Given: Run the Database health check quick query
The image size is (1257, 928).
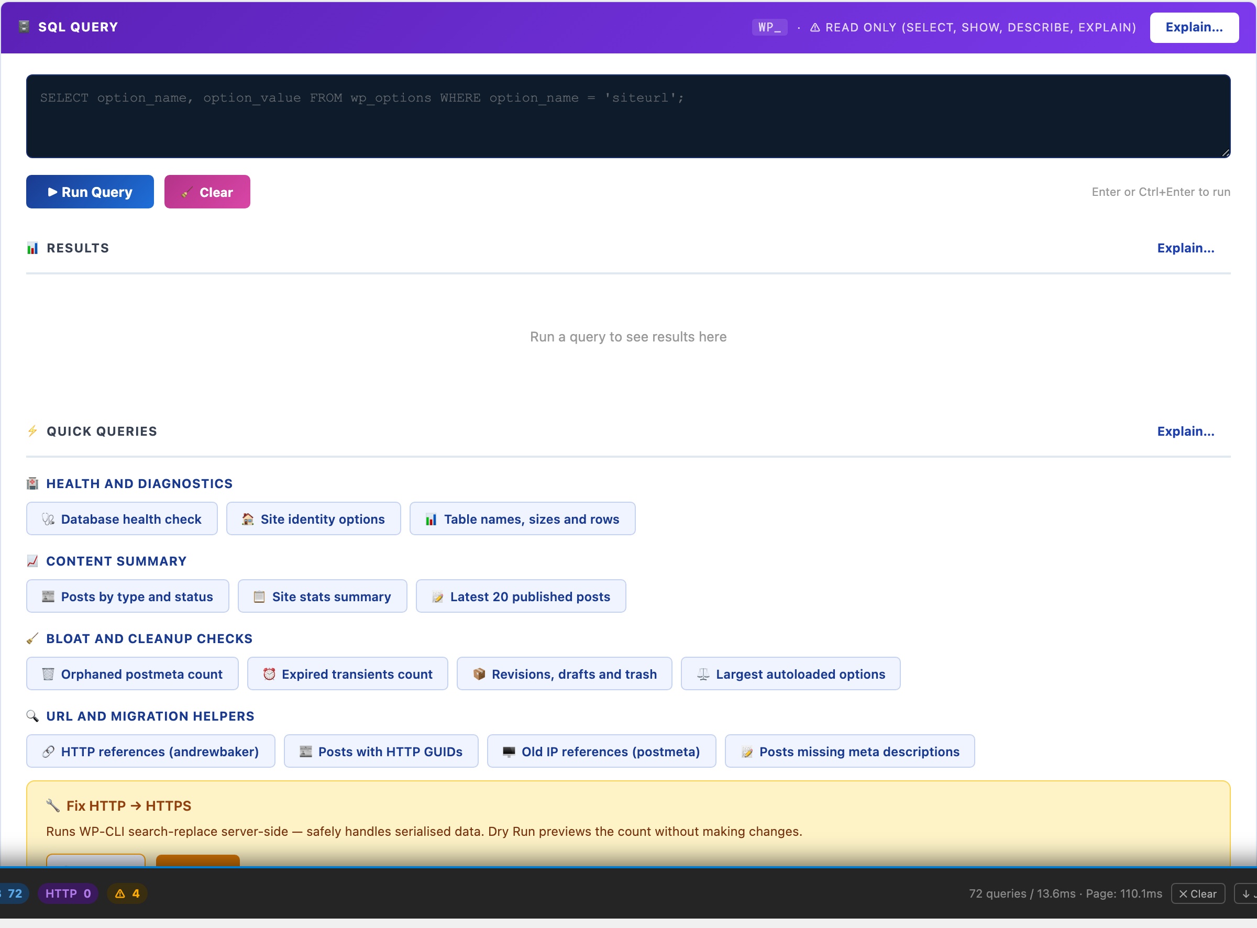Looking at the screenshot, I should click(x=122, y=518).
